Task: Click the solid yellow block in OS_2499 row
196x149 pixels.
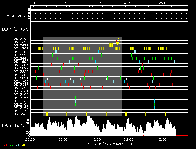Action: click(111, 45)
